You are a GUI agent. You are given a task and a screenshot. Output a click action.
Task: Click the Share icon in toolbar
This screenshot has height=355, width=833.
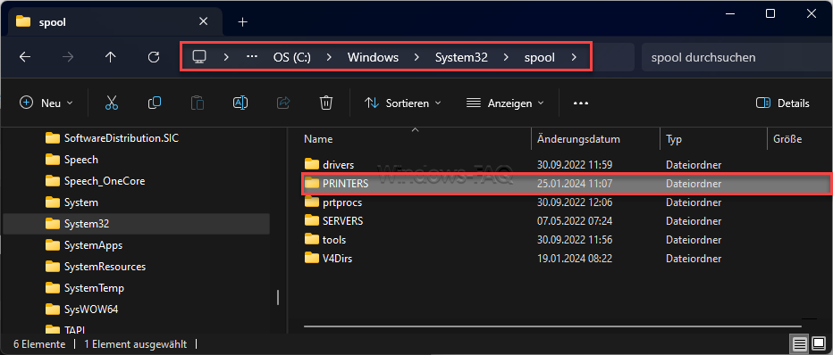click(283, 103)
